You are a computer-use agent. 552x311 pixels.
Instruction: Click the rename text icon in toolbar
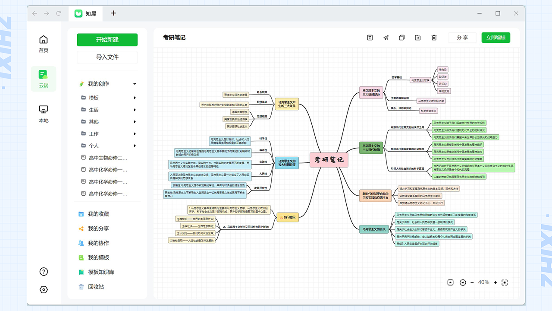[370, 38]
